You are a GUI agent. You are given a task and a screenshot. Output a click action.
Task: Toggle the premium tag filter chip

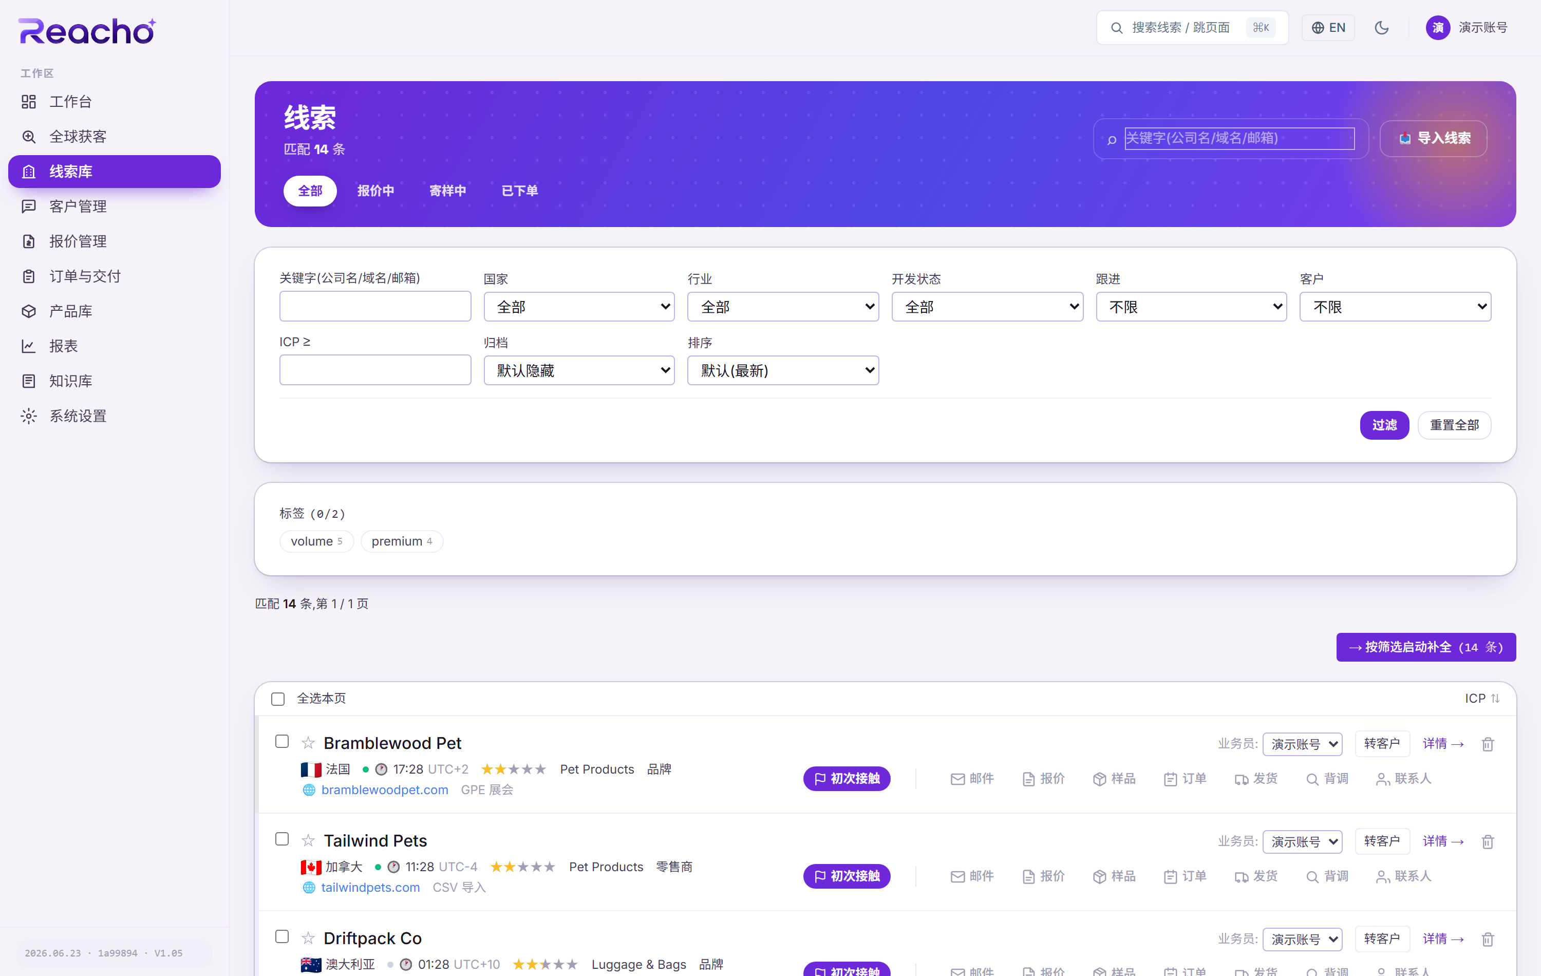coord(401,541)
